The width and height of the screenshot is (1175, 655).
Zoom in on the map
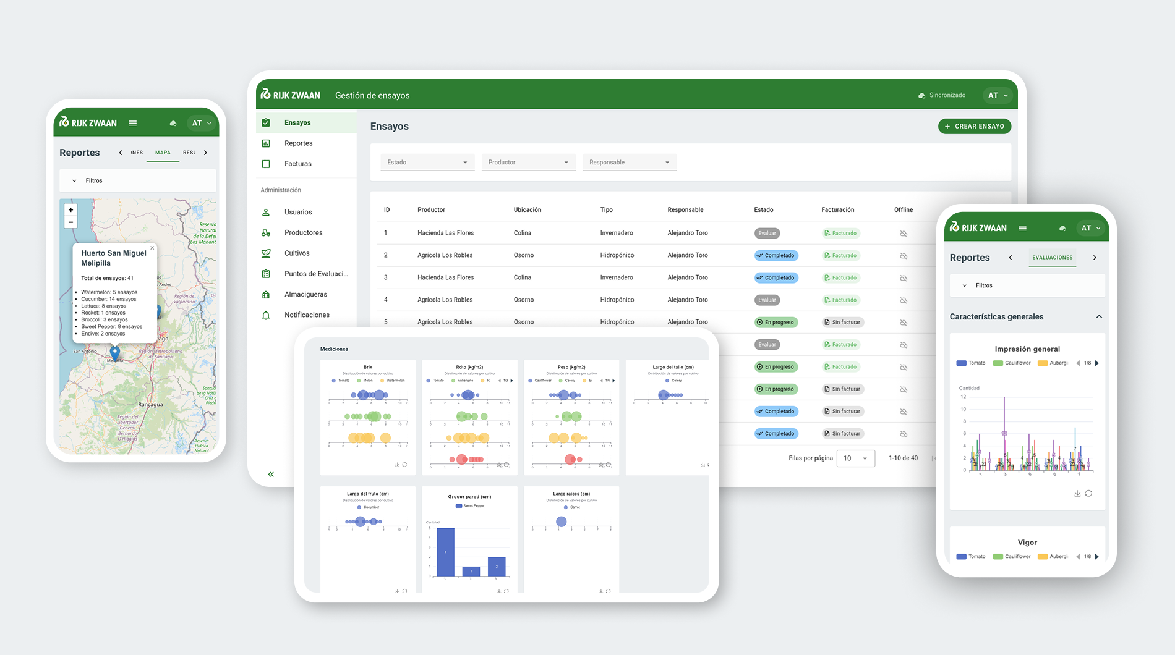(71, 210)
